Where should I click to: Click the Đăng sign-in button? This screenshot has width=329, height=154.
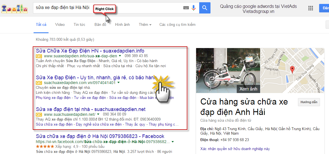(x=324, y=8)
